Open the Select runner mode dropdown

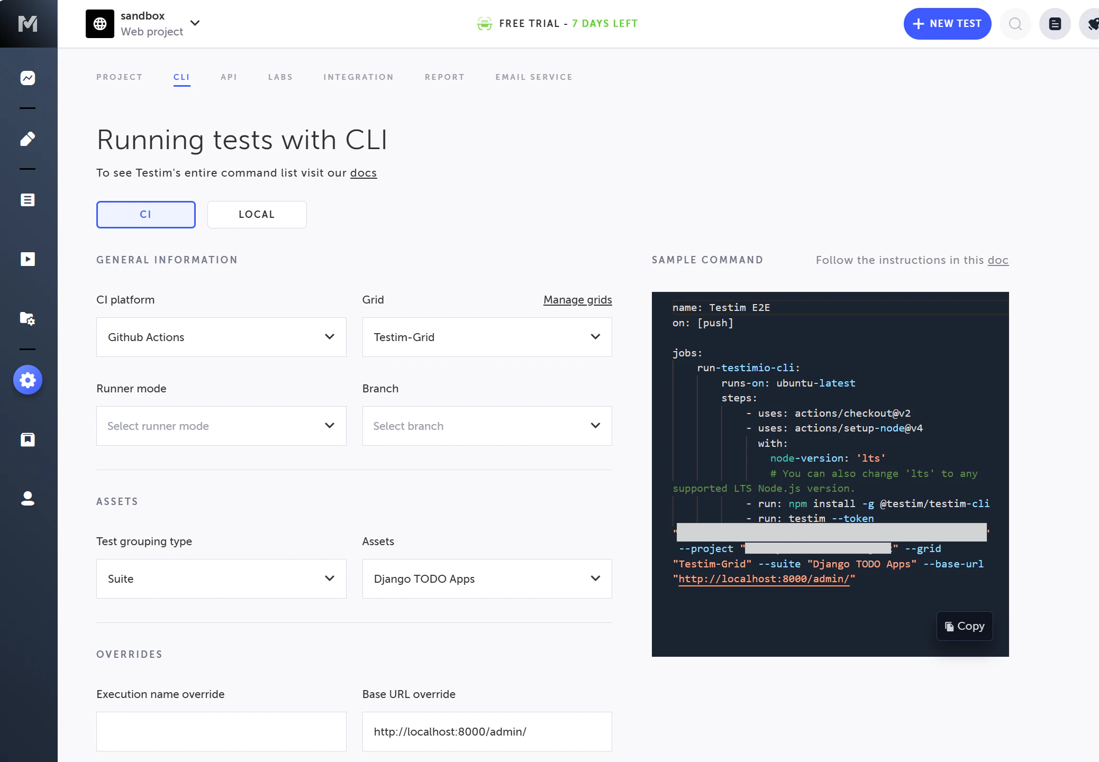pyautogui.click(x=221, y=426)
